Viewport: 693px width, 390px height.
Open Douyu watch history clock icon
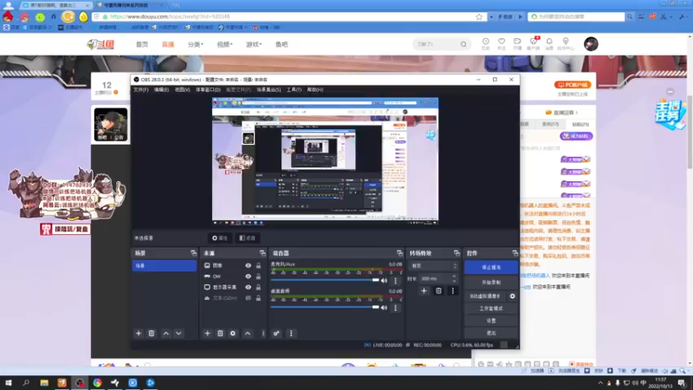click(x=486, y=43)
